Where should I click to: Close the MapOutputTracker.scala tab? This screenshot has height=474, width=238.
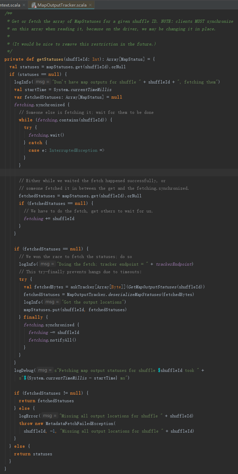pos(90,5)
